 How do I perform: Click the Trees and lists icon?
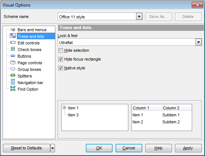click(13, 36)
